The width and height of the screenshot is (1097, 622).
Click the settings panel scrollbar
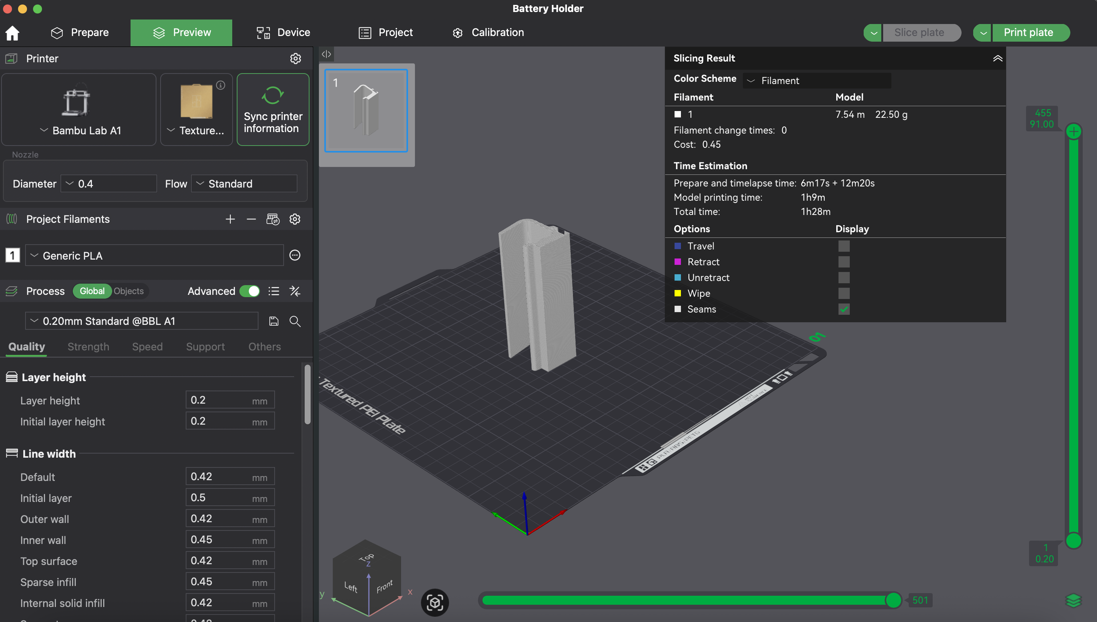pyautogui.click(x=307, y=394)
